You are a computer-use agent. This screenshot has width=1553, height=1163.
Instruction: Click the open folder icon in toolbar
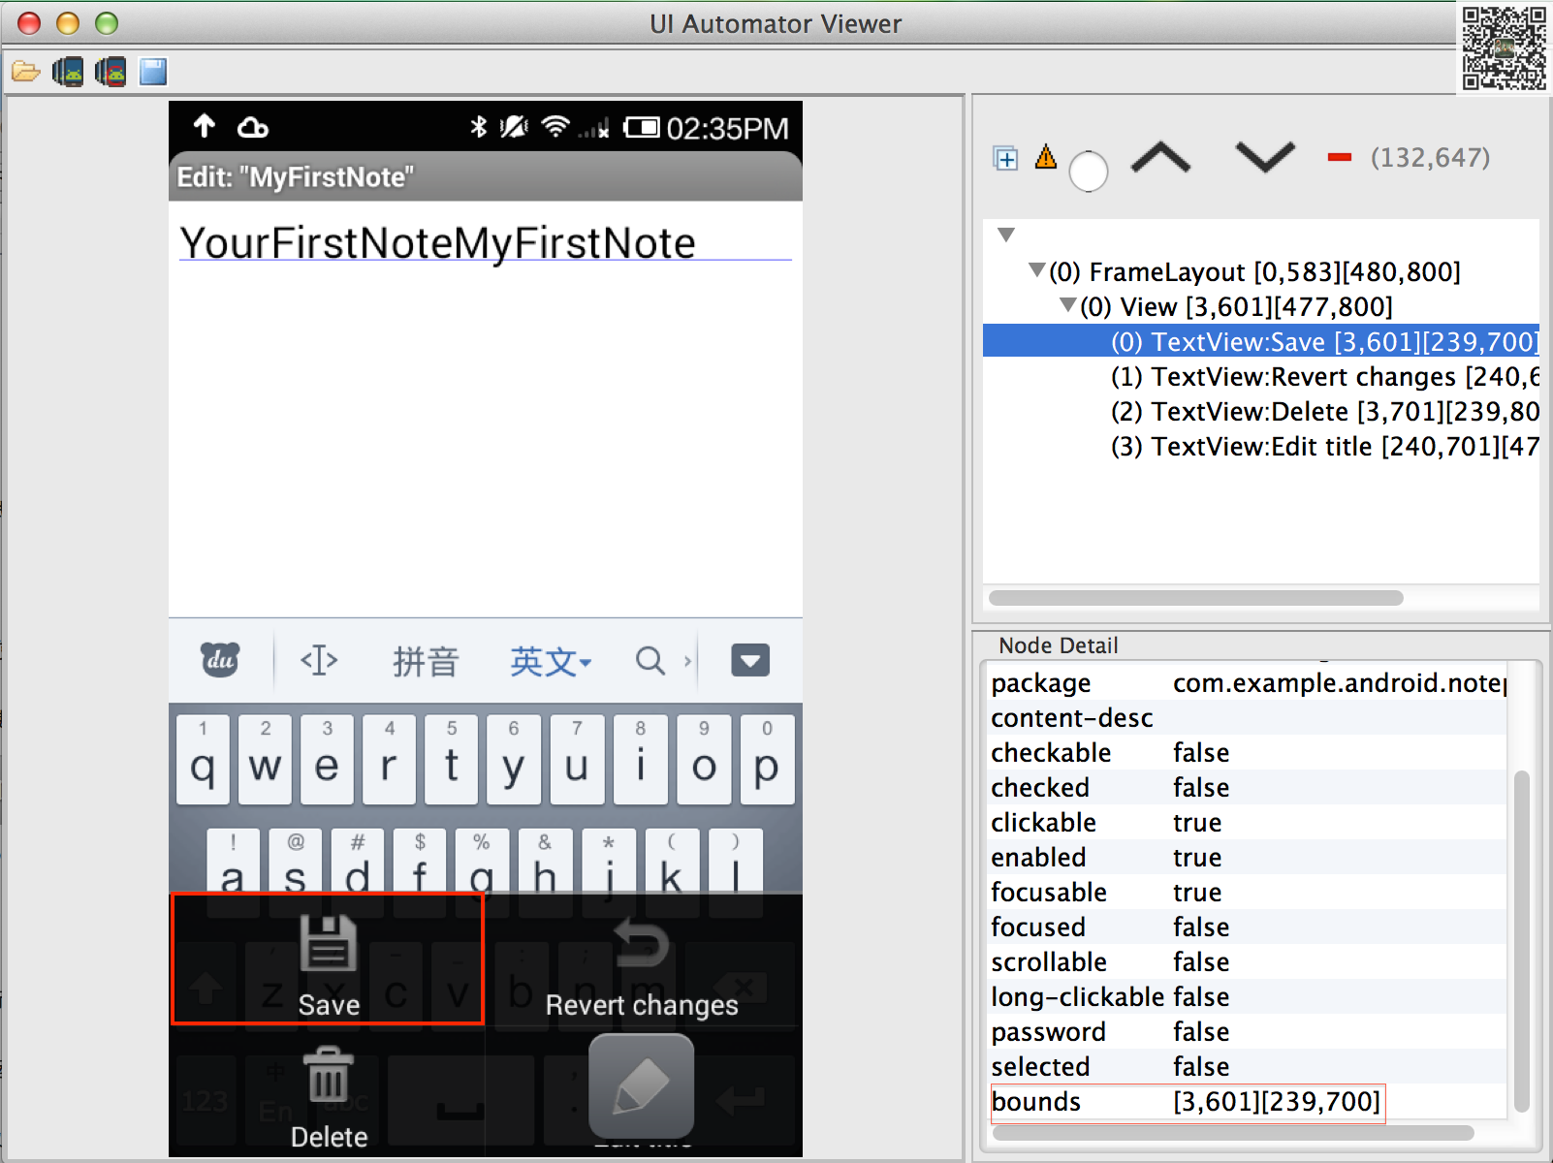click(25, 72)
